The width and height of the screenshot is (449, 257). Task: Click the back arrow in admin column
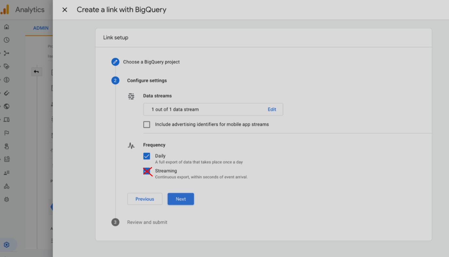37,72
